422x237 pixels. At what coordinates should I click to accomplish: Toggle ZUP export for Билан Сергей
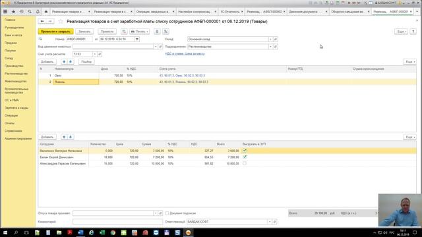245,157
